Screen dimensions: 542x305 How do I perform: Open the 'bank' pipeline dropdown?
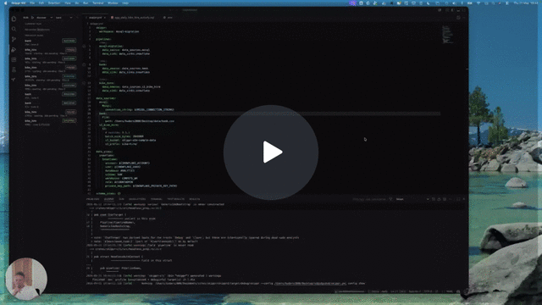pyautogui.click(x=64, y=18)
